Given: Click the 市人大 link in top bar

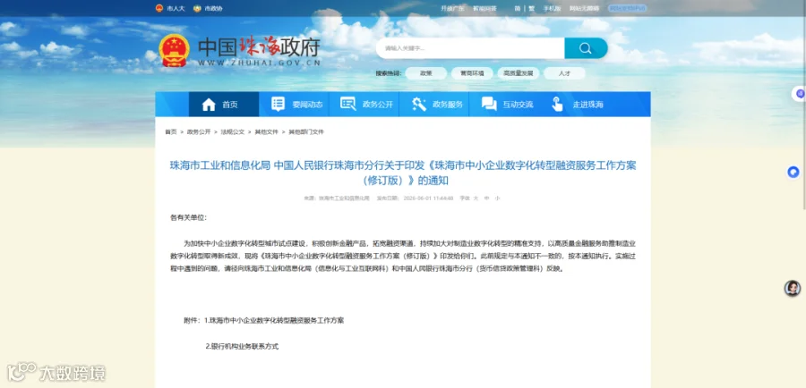Looking at the screenshot, I should [176, 8].
